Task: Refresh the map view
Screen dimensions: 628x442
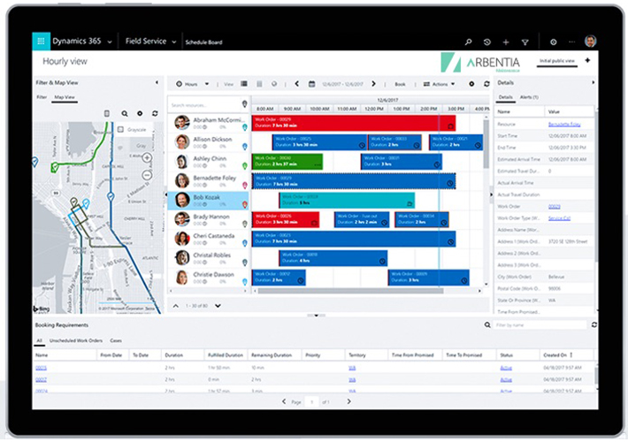Action: click(155, 114)
